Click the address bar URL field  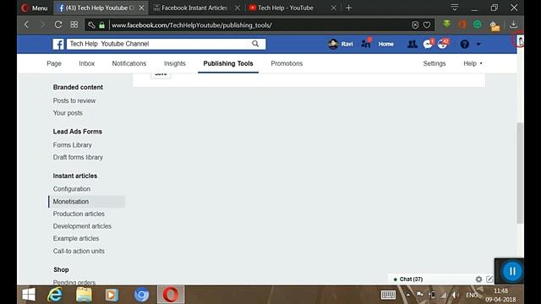[x=259, y=25]
